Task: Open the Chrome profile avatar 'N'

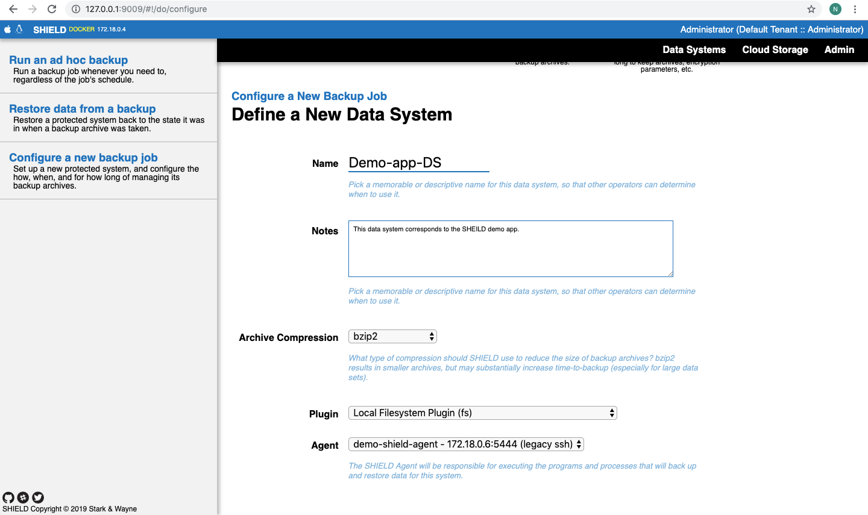Action: tap(835, 9)
